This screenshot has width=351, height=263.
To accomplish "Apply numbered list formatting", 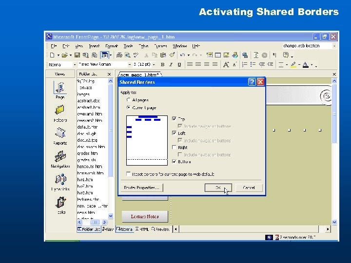I will [x=245, y=64].
